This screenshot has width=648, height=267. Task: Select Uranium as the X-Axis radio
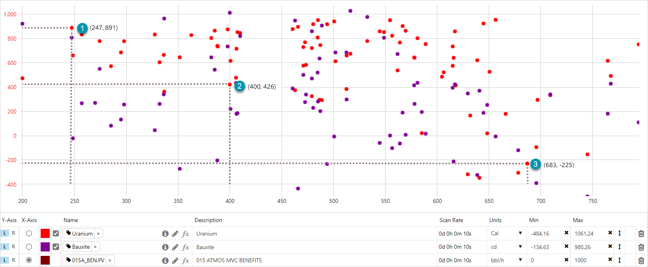pyautogui.click(x=29, y=234)
